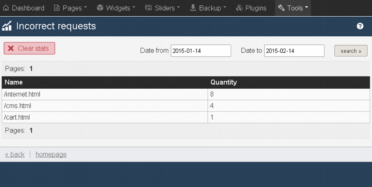Click quantity 1 for /cart.html
The height and width of the screenshot is (187, 372).
pyautogui.click(x=212, y=117)
